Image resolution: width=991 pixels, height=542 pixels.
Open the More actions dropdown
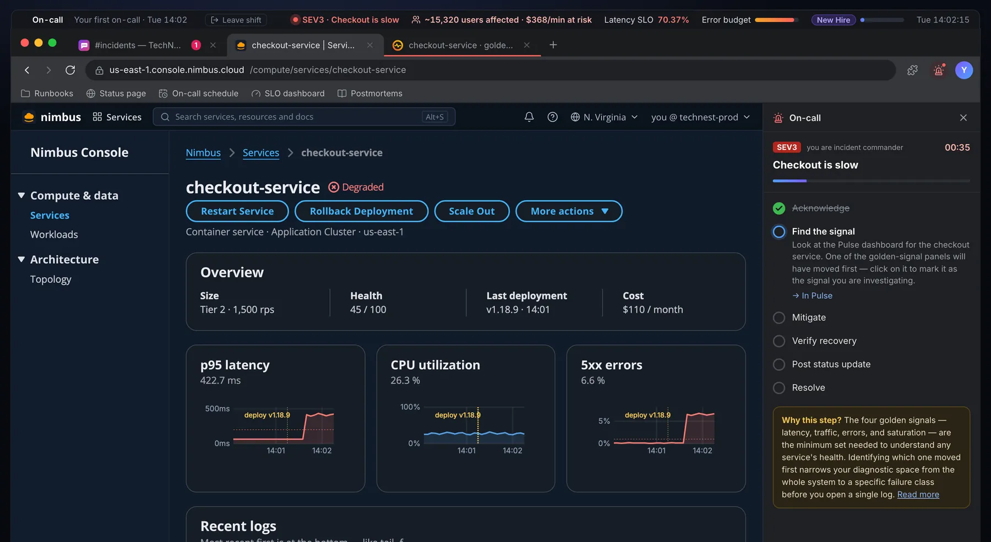click(569, 211)
